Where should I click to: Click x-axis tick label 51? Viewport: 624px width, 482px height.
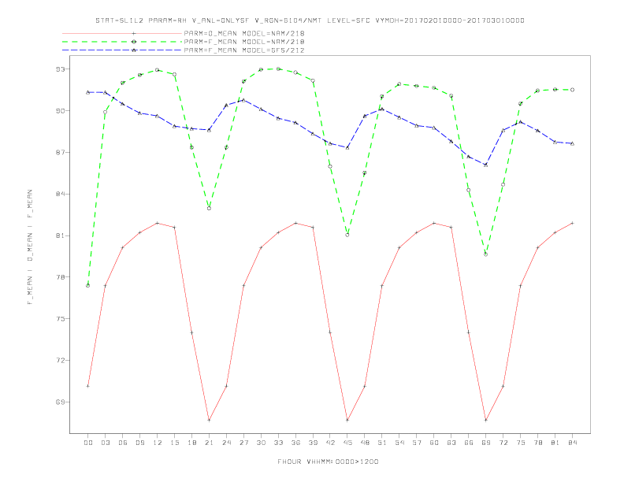[382, 443]
